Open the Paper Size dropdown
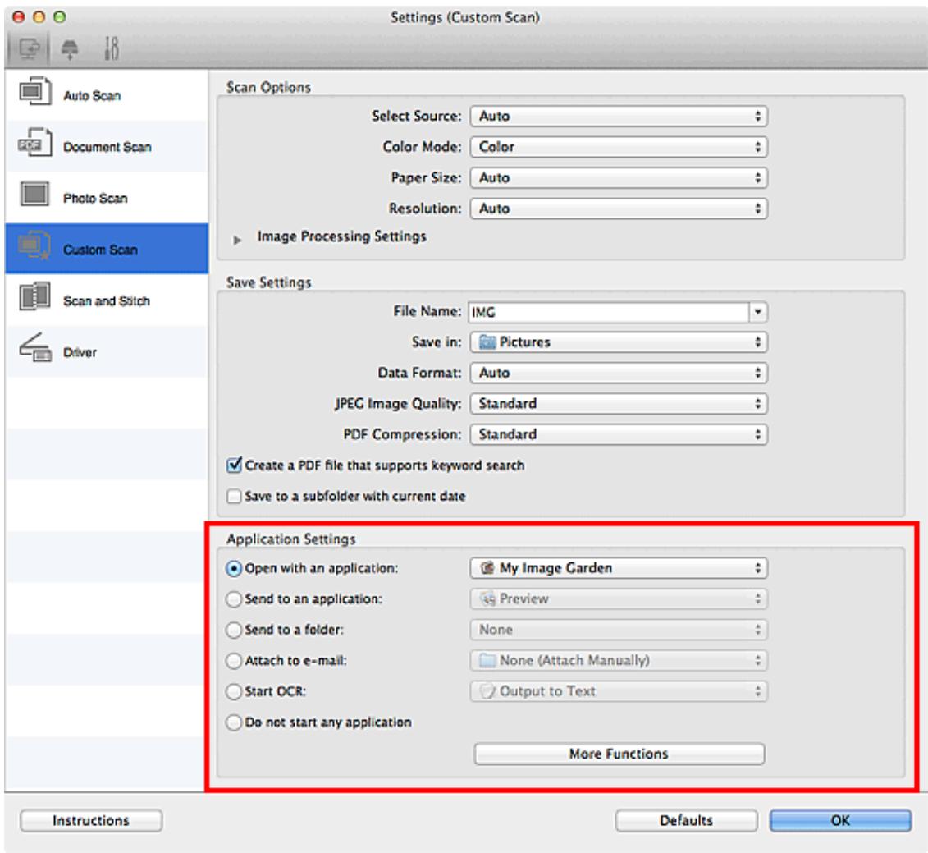Image resolution: width=928 pixels, height=853 pixels. point(619,177)
